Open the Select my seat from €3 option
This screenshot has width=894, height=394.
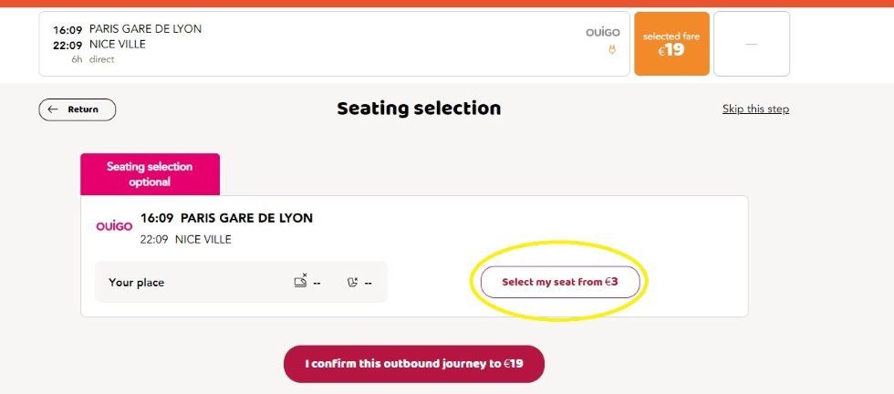coord(560,282)
